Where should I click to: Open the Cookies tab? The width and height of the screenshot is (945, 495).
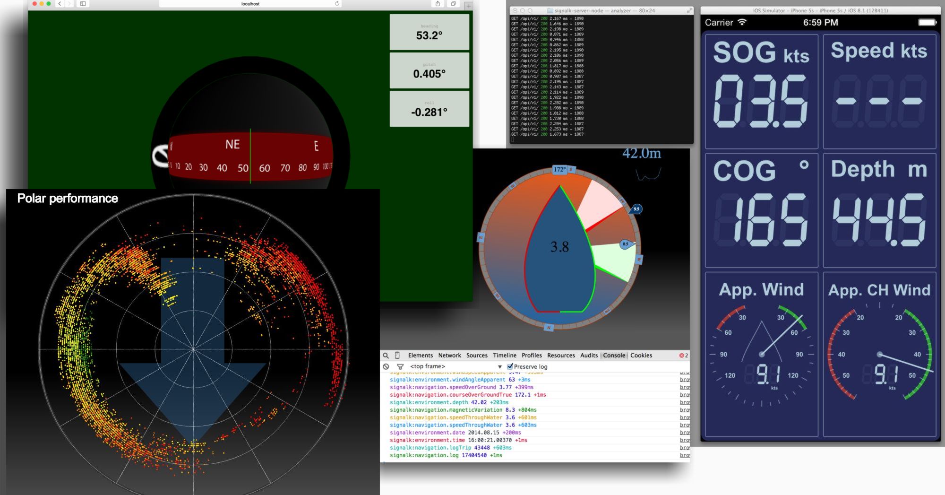coord(641,356)
